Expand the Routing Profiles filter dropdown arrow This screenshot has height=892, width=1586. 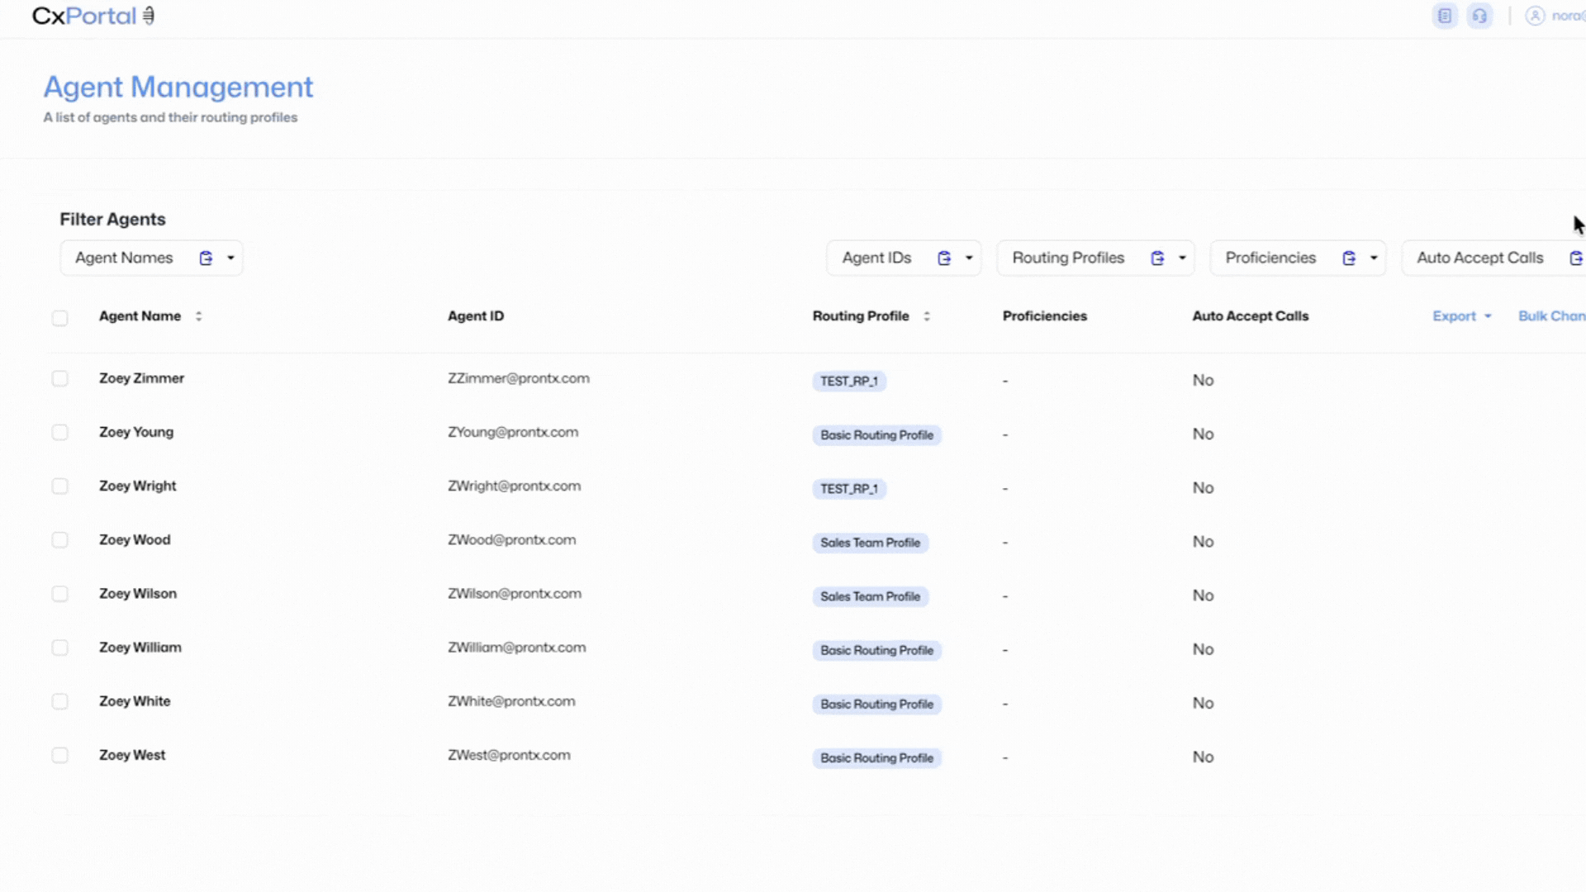pyautogui.click(x=1182, y=259)
